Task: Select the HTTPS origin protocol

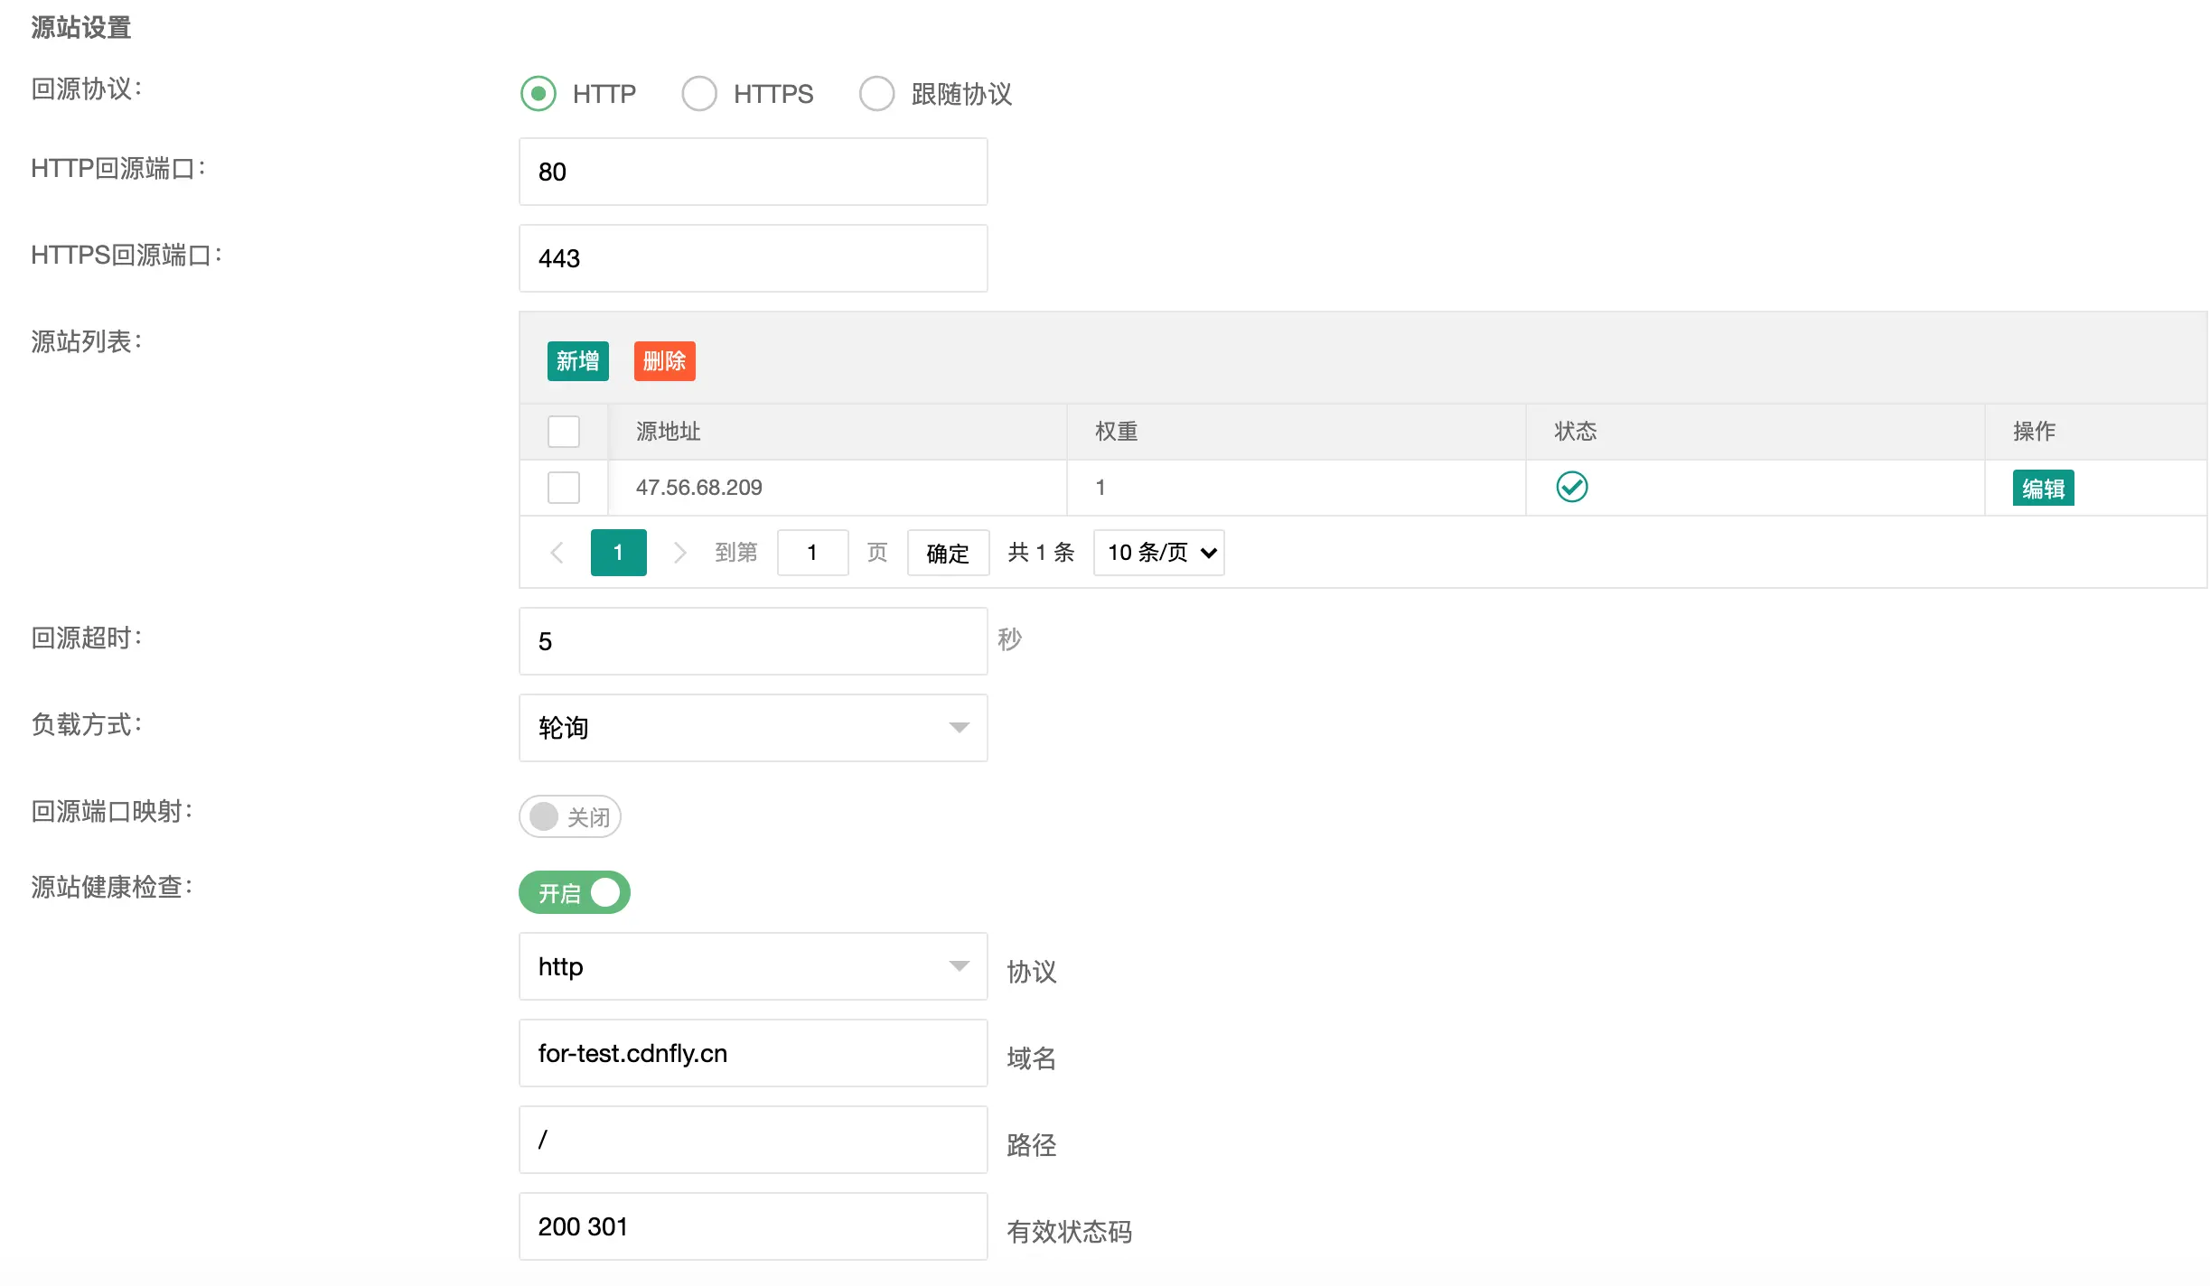Action: click(699, 93)
